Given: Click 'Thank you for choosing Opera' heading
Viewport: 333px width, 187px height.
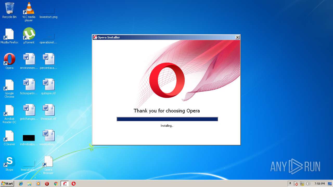Looking at the screenshot, I should (167, 111).
